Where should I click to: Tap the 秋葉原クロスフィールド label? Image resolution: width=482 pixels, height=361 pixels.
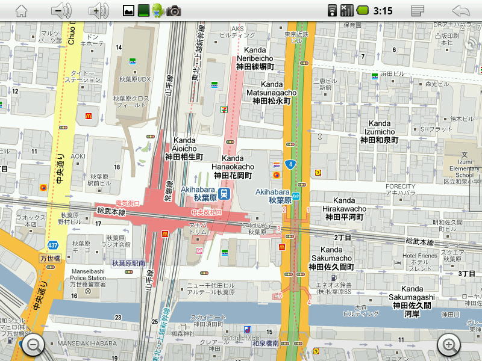point(131,102)
